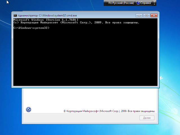The image size is (180, 135).
Task: Click the Microsoft Windows [Version 6.1.7601] line
Action: pos(46,20)
